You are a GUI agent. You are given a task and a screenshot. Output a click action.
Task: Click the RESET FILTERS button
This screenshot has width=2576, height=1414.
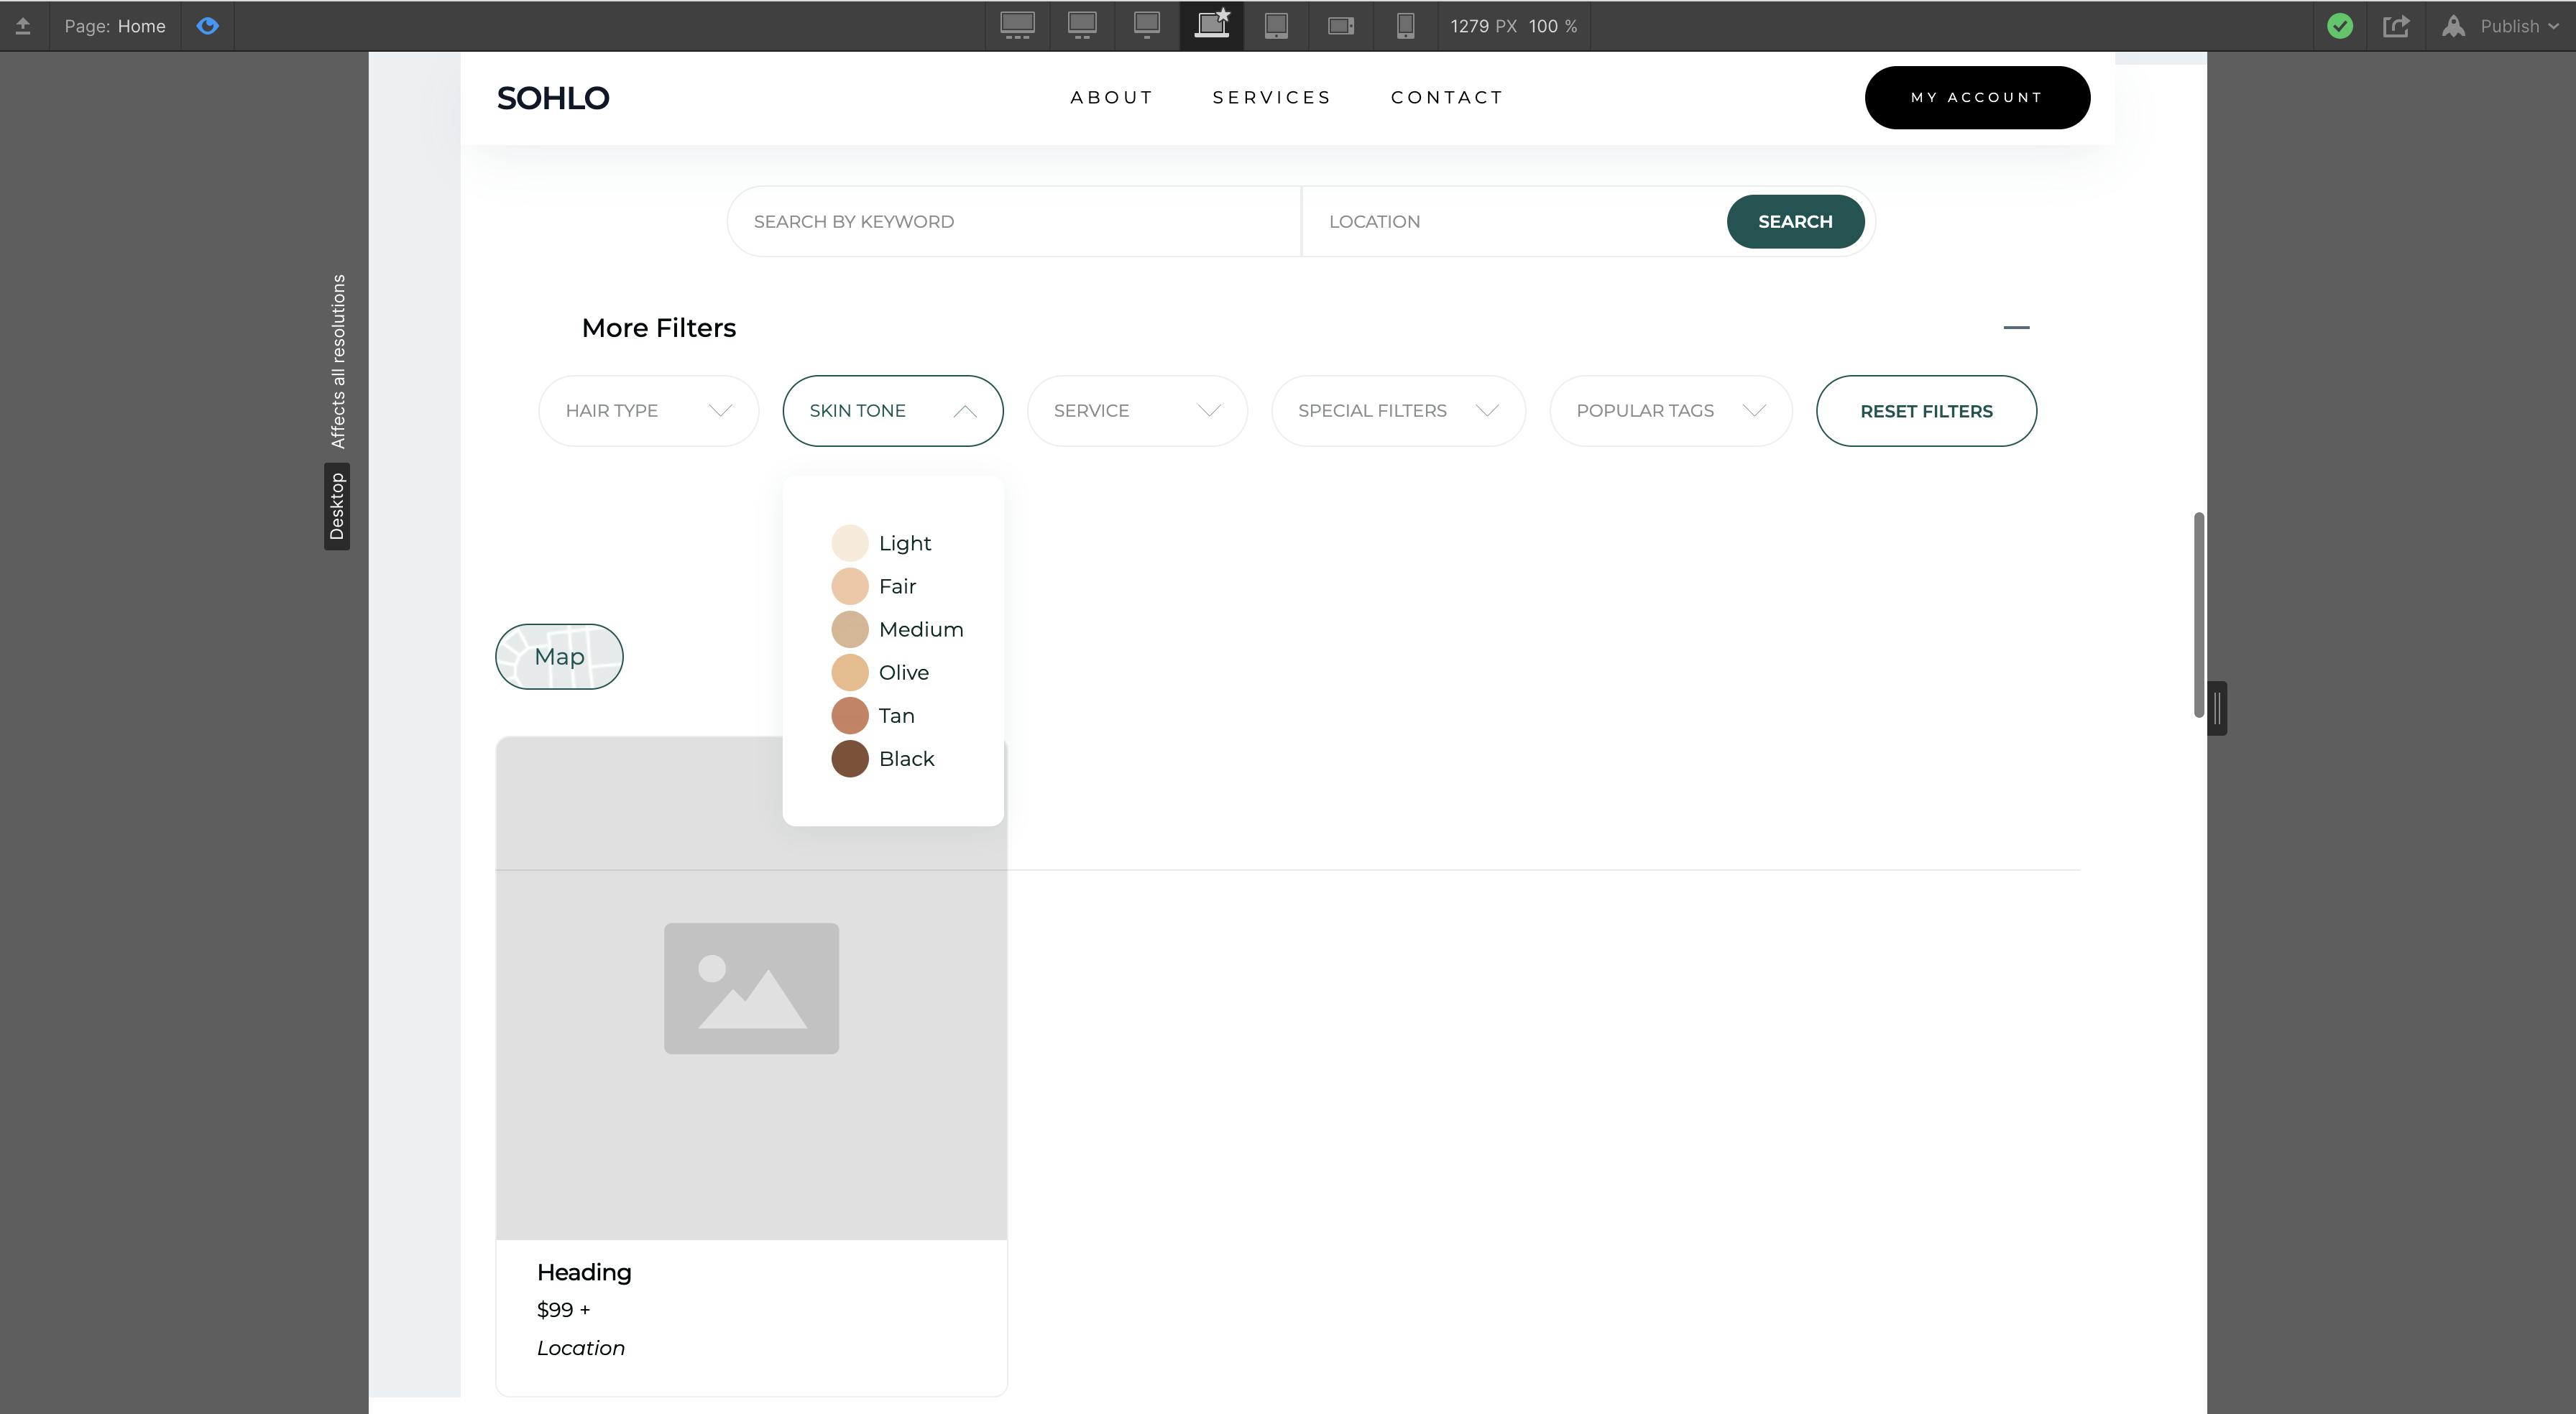(1926, 411)
